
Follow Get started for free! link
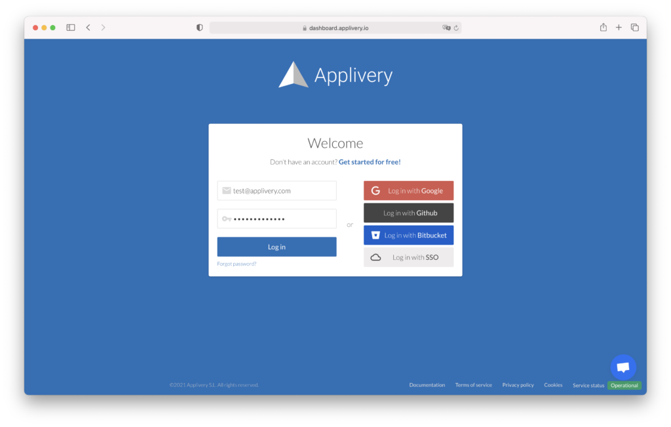370,162
